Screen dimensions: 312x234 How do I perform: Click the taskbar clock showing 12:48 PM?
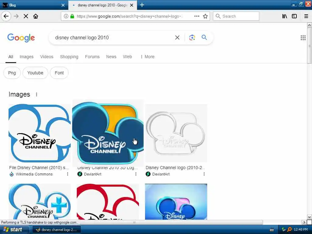pos(301,230)
